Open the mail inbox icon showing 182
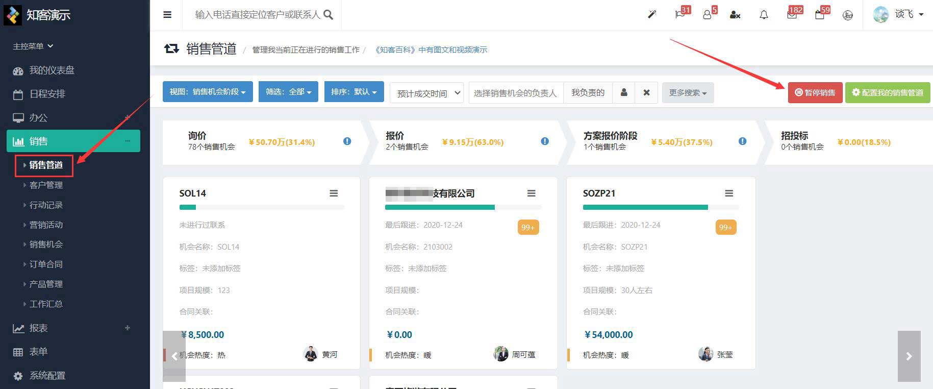 click(792, 15)
